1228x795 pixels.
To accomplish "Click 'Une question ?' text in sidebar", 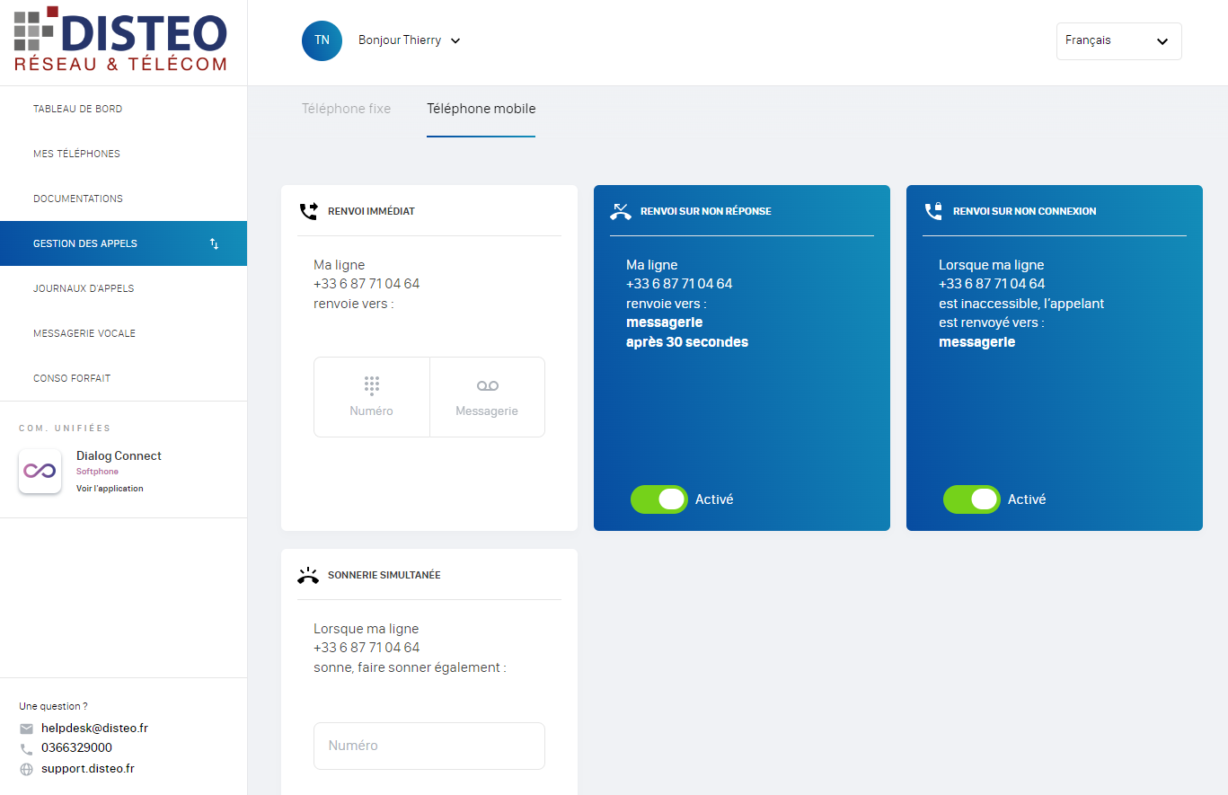I will pos(54,707).
